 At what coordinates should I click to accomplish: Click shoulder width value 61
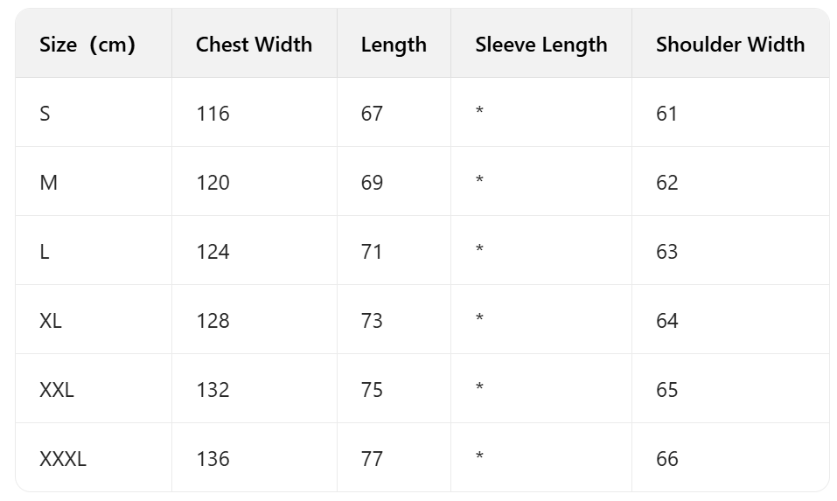(666, 114)
